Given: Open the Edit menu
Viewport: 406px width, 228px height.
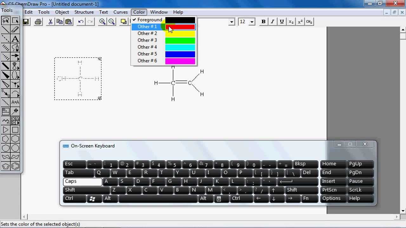Looking at the screenshot, I should pos(29,12).
